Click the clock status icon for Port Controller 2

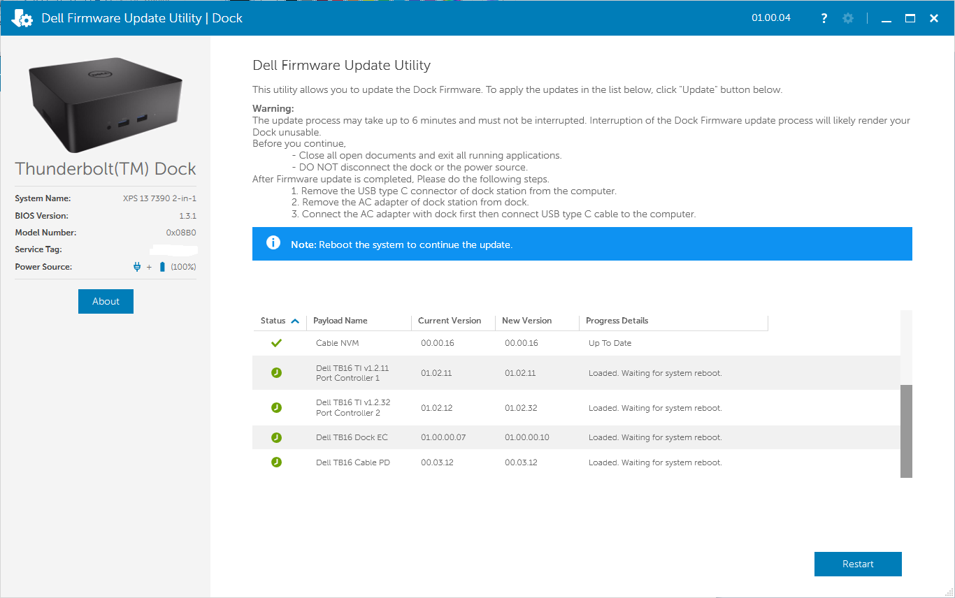276,407
